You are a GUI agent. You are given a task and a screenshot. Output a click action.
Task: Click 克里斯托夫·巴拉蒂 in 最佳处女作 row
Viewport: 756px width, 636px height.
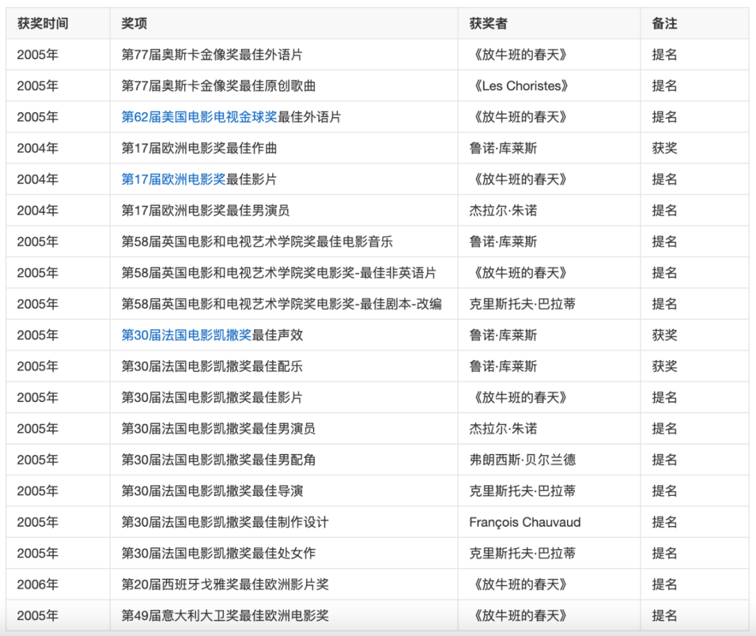point(522,553)
